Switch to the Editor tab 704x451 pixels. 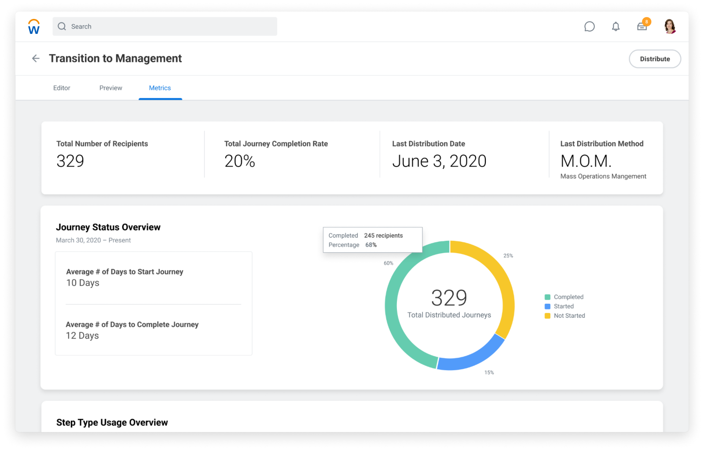(62, 88)
